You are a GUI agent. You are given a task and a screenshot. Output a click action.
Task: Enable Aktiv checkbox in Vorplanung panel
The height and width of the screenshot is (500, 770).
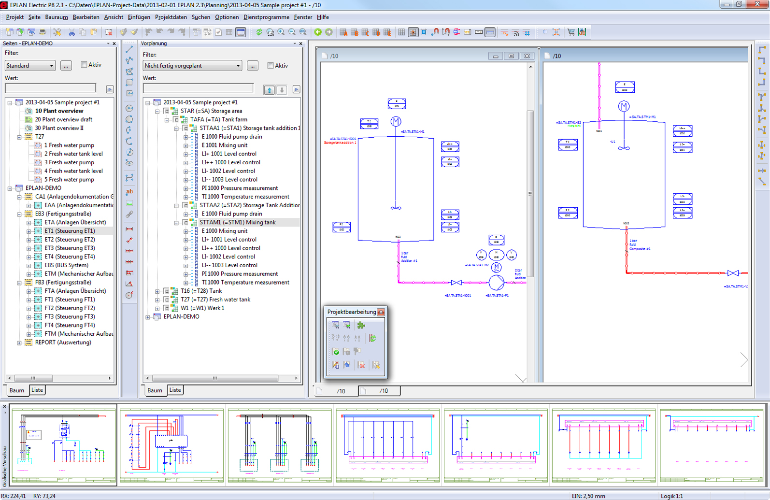pyautogui.click(x=271, y=66)
